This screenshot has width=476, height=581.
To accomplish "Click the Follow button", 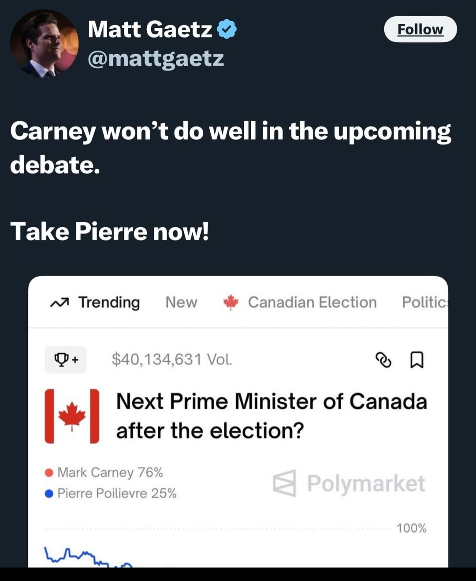I will click(420, 29).
